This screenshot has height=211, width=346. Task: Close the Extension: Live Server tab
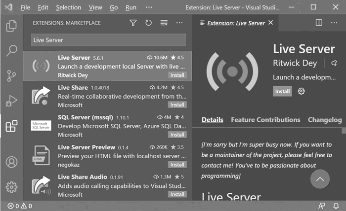click(271, 23)
